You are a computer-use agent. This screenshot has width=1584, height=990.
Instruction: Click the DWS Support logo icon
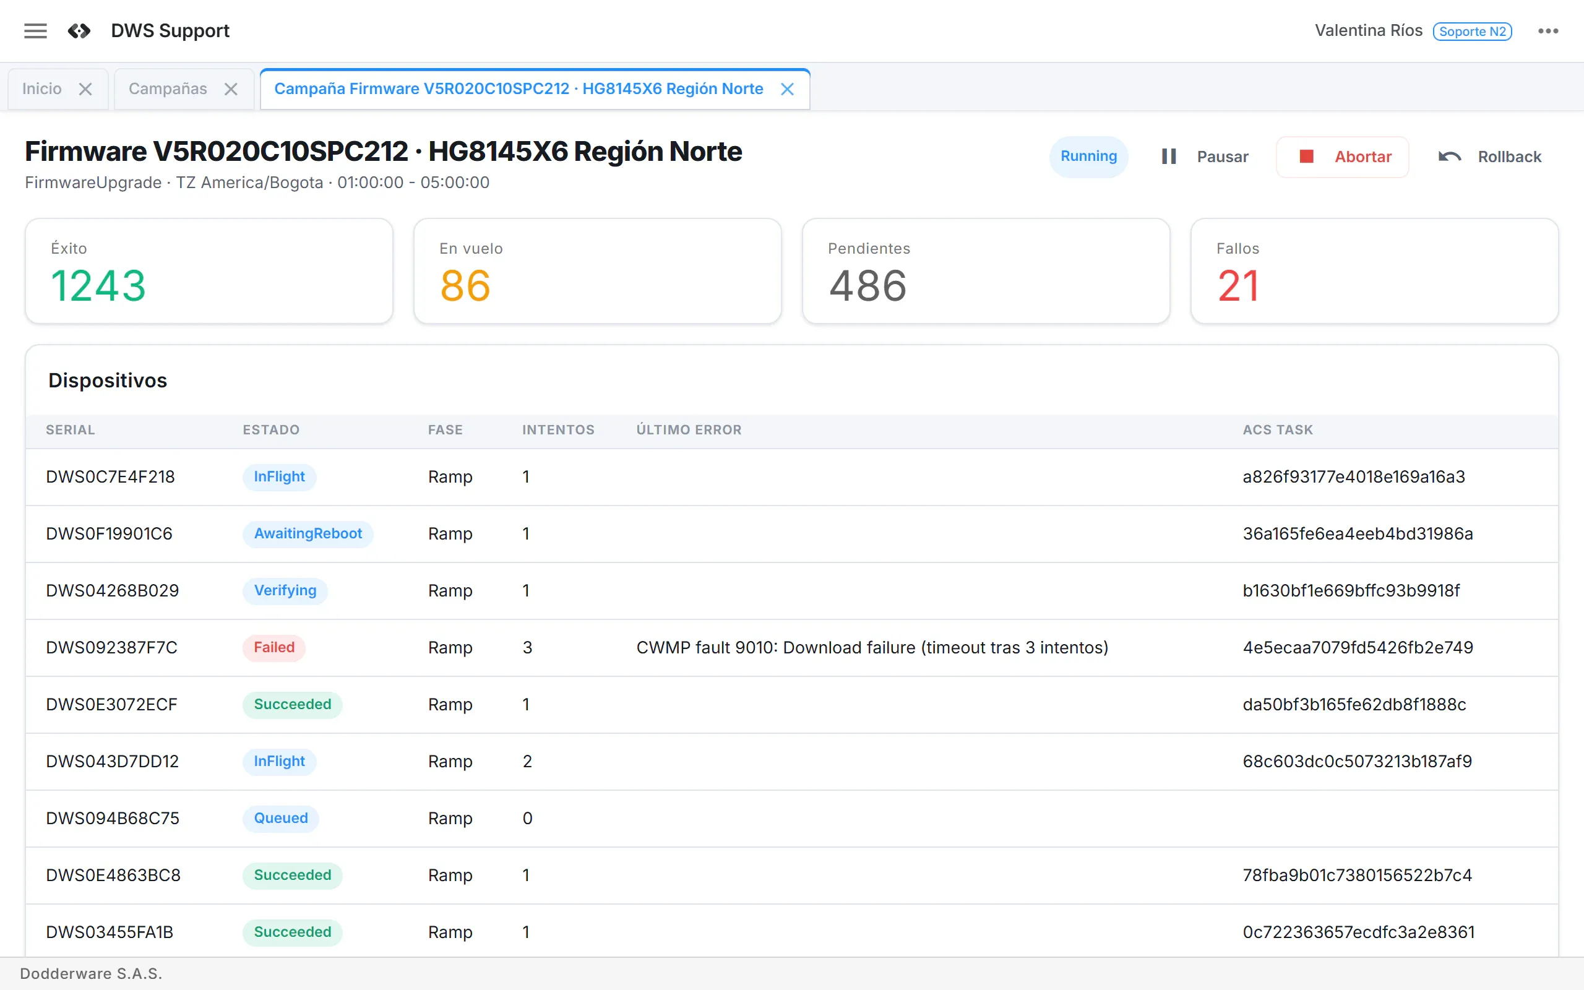(x=79, y=31)
